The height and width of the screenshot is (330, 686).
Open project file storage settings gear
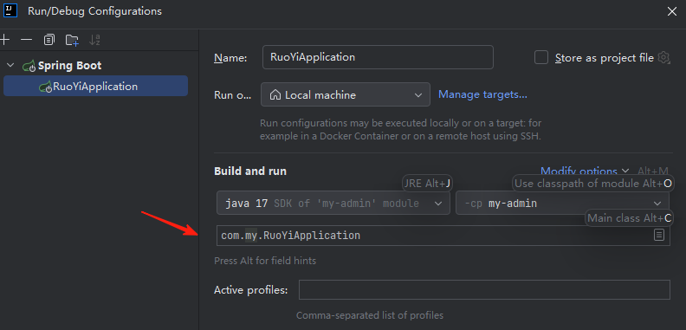click(x=663, y=57)
